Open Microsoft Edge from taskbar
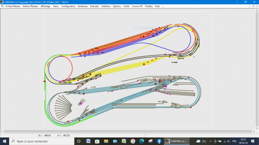Viewport: 259px width, 145px height. point(142,141)
